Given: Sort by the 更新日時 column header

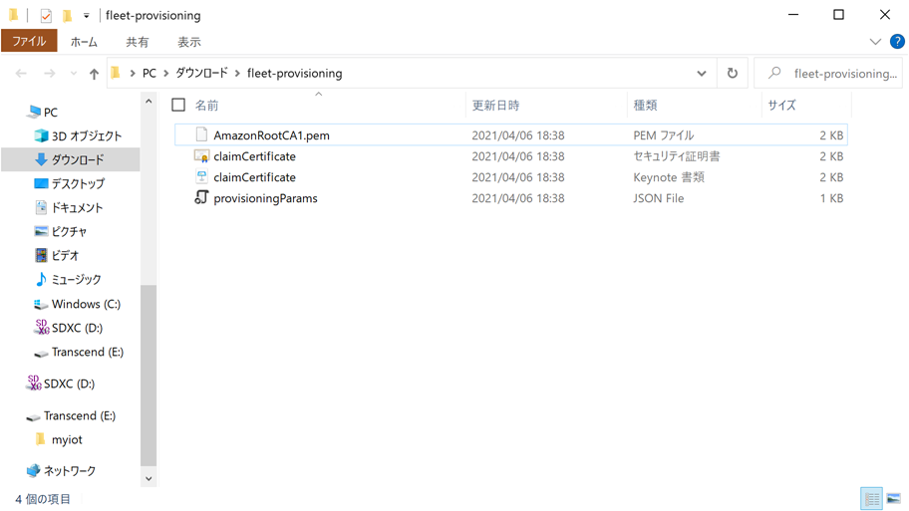Looking at the screenshot, I should pos(495,106).
